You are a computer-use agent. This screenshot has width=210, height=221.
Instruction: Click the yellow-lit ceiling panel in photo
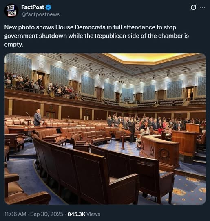149,58
